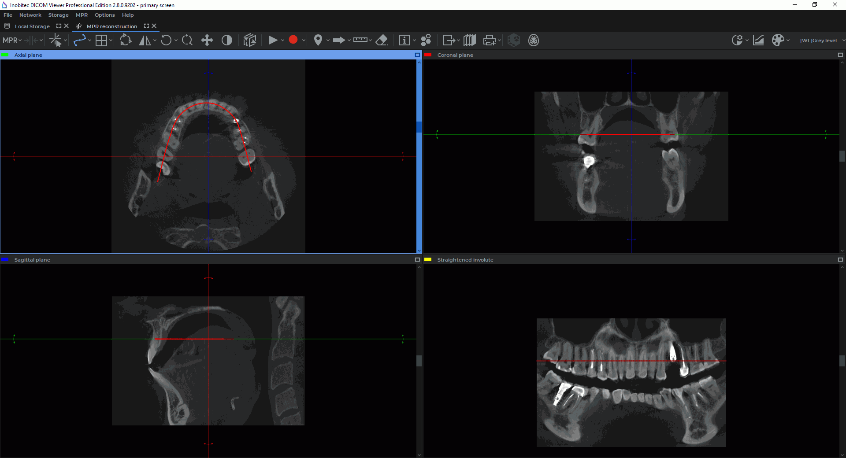Image resolution: width=846 pixels, height=458 pixels.
Task: Click the 3D cube reconstruction icon
Action: 250,41
